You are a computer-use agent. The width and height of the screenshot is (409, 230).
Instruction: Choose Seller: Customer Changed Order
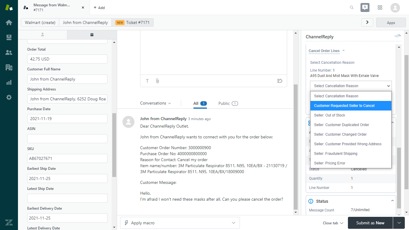(351, 134)
